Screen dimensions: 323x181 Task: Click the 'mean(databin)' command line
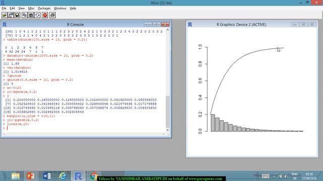[20, 59]
